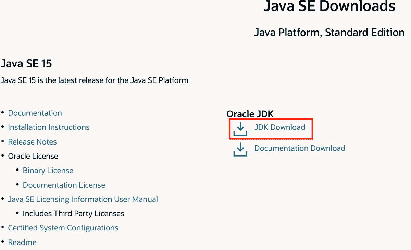Screen dimensions: 411x250
Task: Open the Documentation Download link
Action: tap(300, 148)
